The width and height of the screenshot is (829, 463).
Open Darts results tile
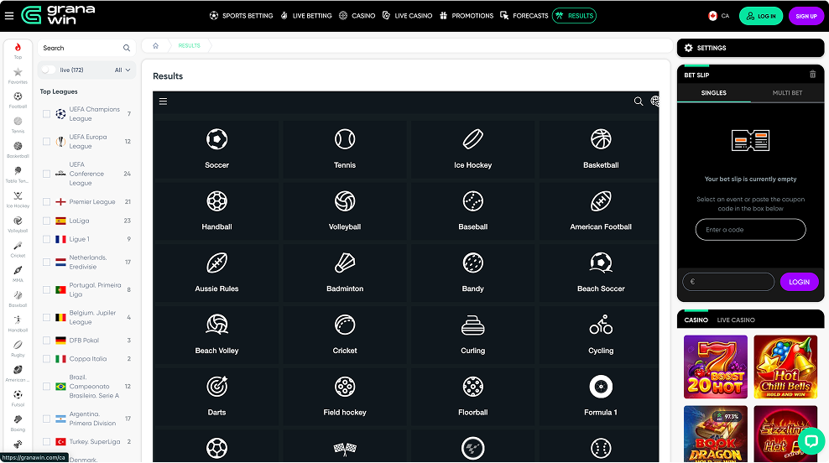pos(216,397)
